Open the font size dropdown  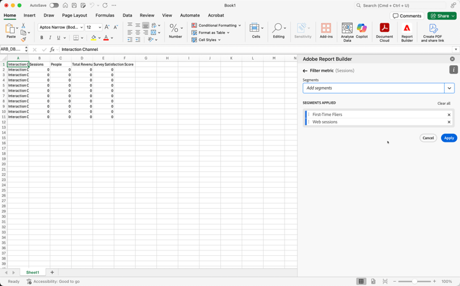pos(100,27)
